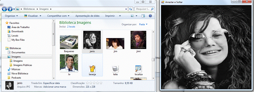
Task: Click the change view icon in toolbar
Action: 132,16
